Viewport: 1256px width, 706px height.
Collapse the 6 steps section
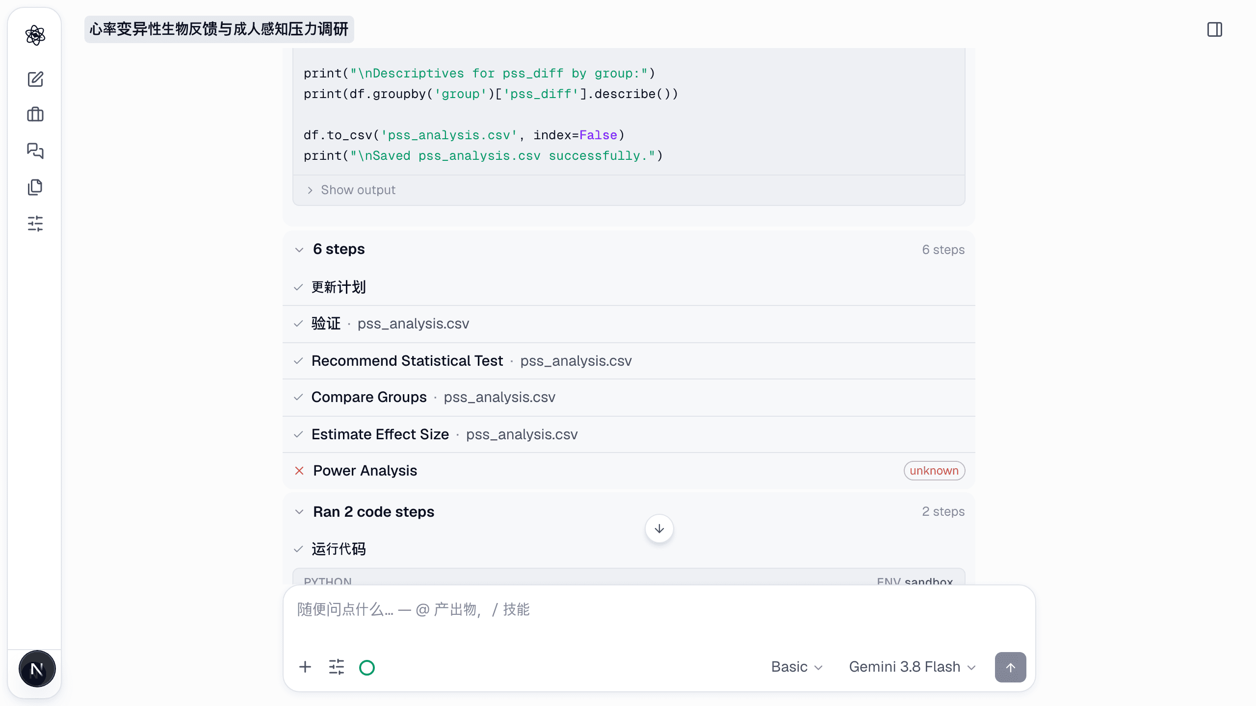coord(299,250)
